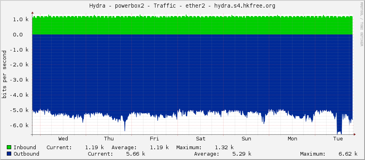Click the 'bits per second' axis title
This screenshot has width=365, height=160.
point(4,74)
